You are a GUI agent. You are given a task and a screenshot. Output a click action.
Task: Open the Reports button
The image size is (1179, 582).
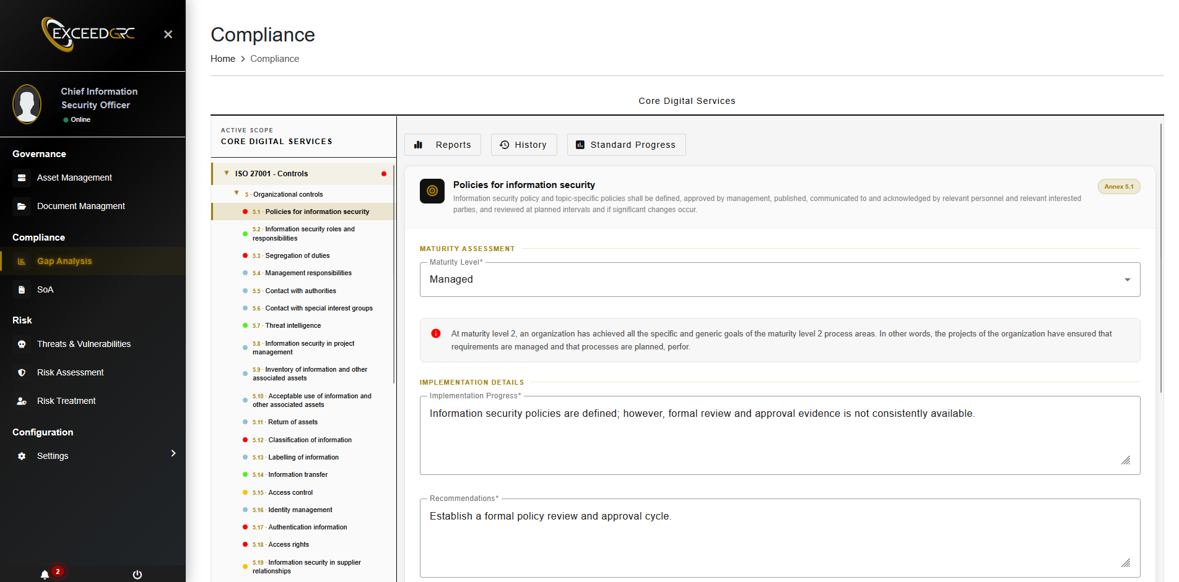point(443,145)
